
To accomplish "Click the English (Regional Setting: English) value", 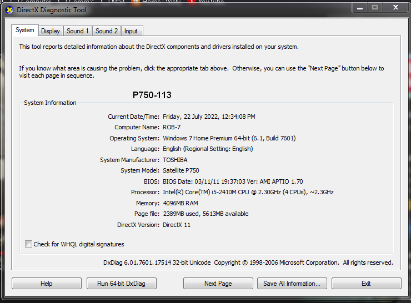I will click(208, 149).
